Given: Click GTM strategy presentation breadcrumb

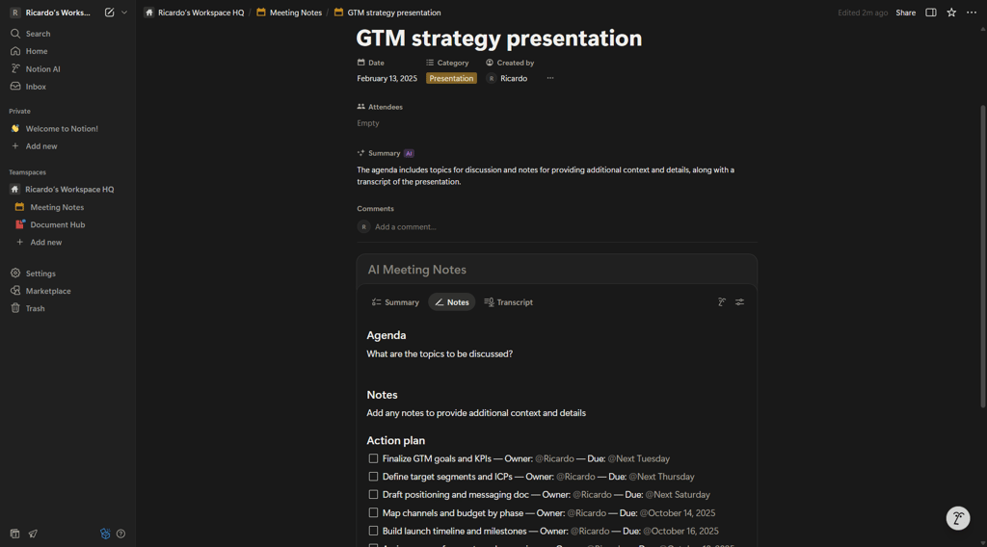Looking at the screenshot, I should [387, 13].
